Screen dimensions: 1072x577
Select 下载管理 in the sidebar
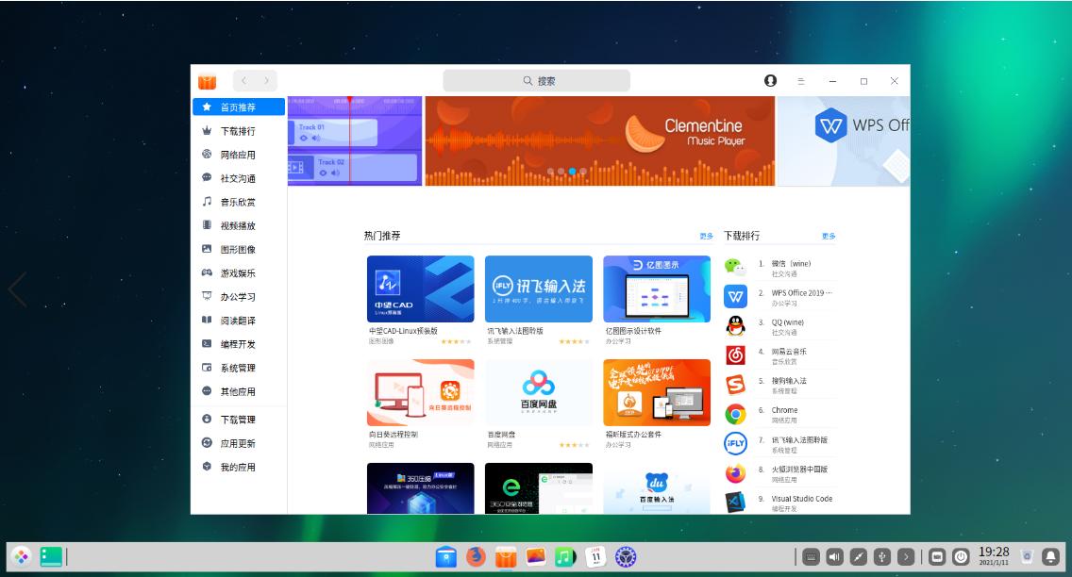(x=239, y=418)
